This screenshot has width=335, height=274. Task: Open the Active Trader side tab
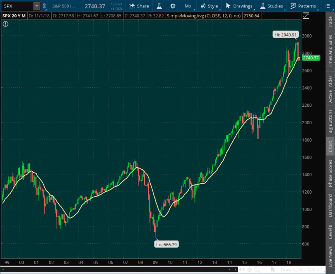(x=330, y=89)
